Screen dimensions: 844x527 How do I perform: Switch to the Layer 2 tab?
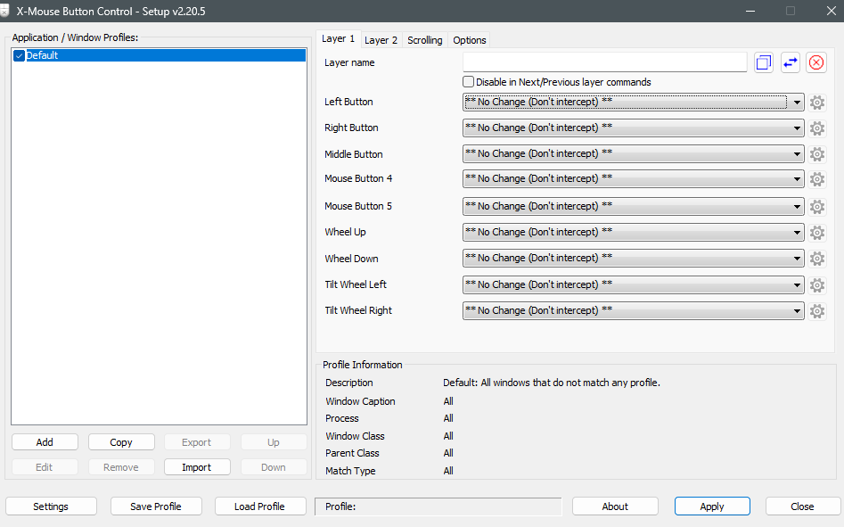pyautogui.click(x=381, y=40)
